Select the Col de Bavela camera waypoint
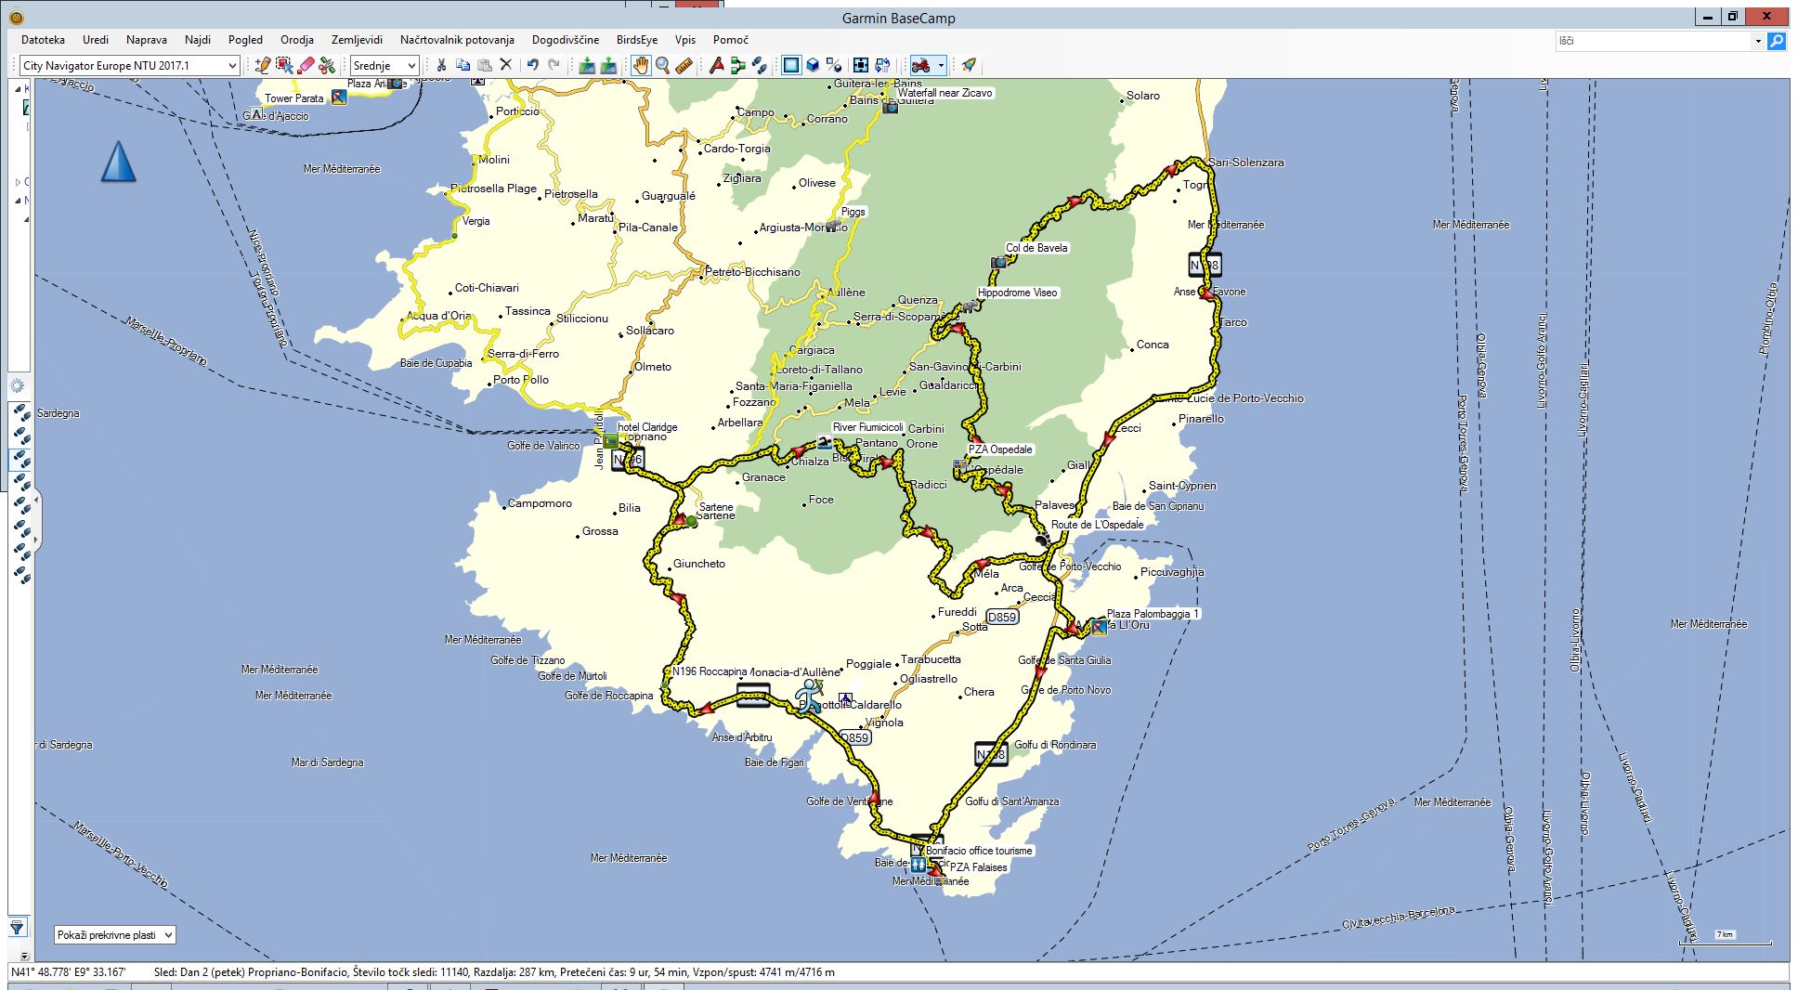 click(x=998, y=262)
